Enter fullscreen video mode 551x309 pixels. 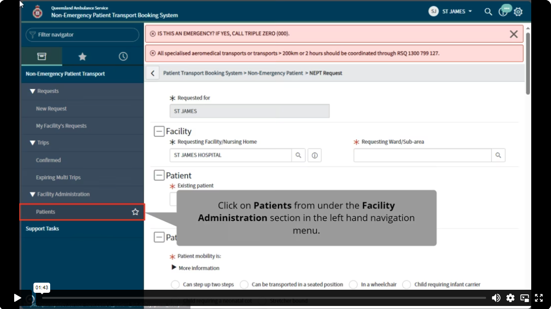[539, 298]
